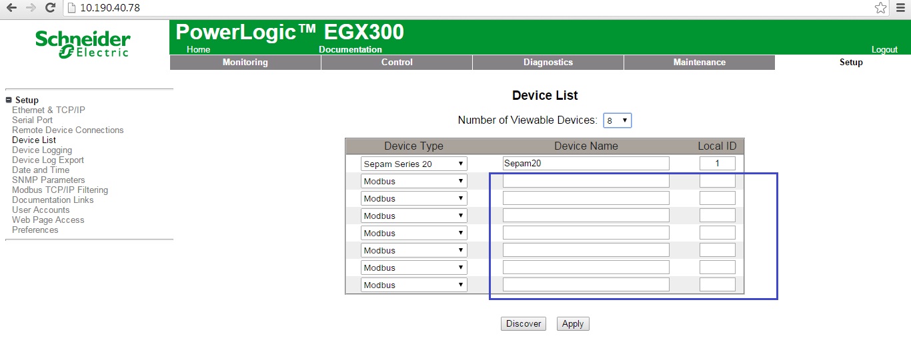Click the Local ID column header
The image size is (911, 342).
pyautogui.click(x=717, y=146)
